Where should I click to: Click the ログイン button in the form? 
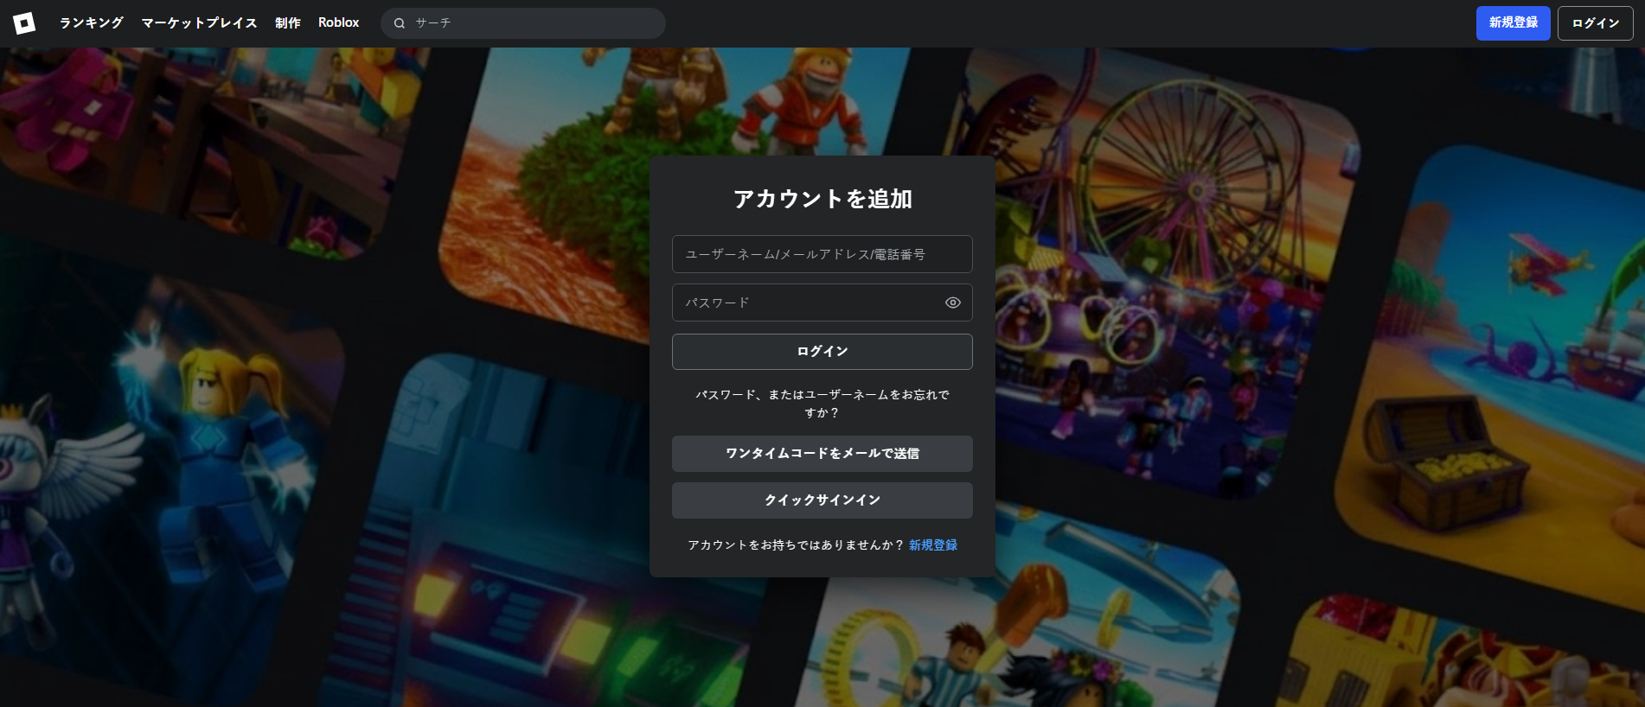[822, 352]
